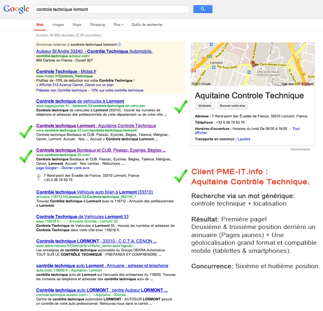The image size is (323, 311).
Task: Open Autosur St Andre 33240 ad link
Action: point(94,51)
